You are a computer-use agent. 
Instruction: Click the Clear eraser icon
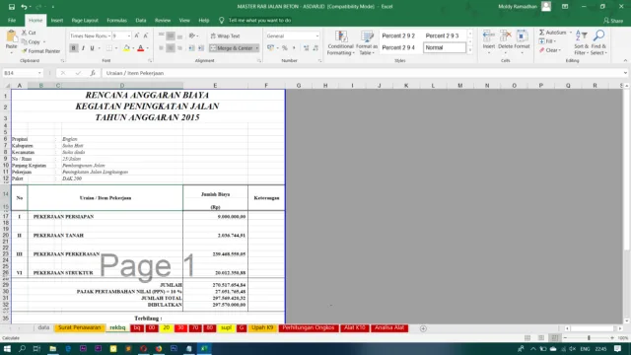coord(542,50)
